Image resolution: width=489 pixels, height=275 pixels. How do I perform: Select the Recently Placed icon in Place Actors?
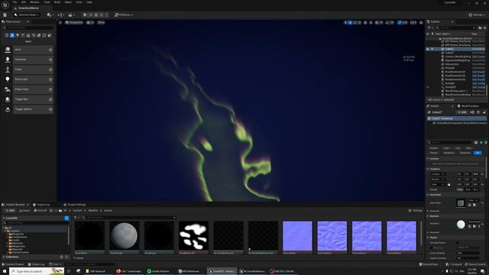[x=7, y=35]
